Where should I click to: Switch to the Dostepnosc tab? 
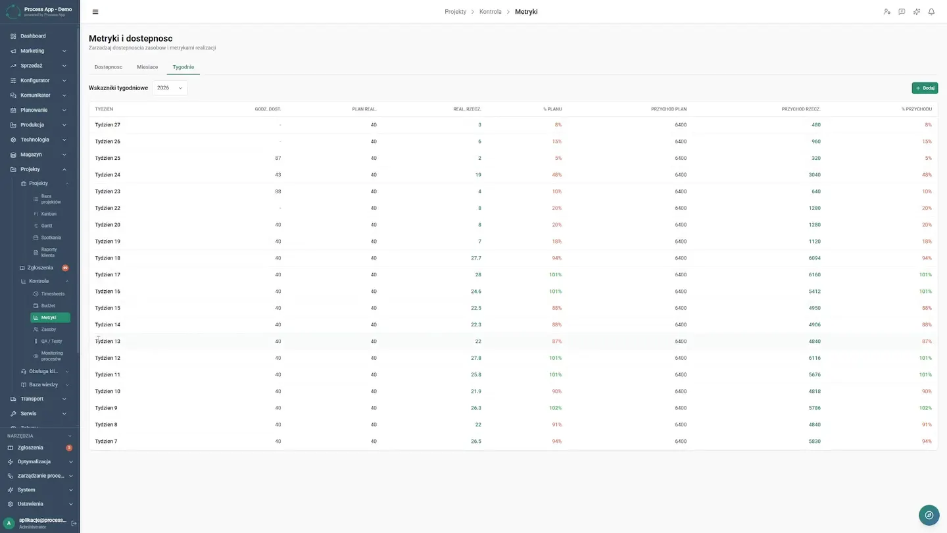(109, 67)
